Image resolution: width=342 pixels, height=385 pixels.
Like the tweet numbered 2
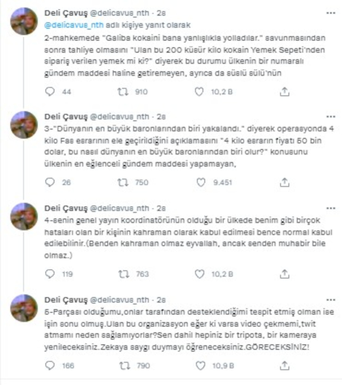[199, 91]
